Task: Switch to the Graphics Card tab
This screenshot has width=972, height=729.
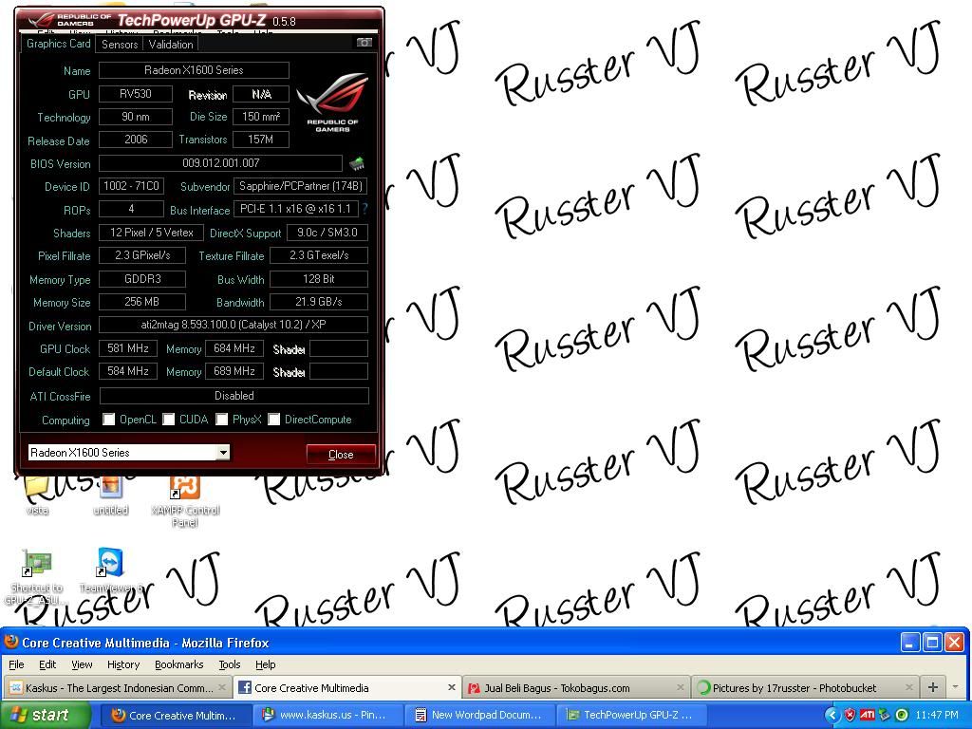Action: click(58, 44)
